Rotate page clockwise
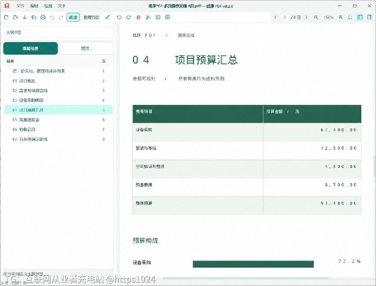Screen dimensions: 376x286 click(128, 17)
